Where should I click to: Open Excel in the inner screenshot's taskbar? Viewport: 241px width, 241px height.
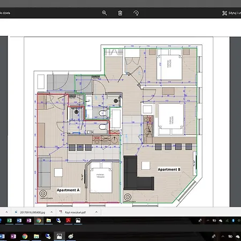click(9, 221)
